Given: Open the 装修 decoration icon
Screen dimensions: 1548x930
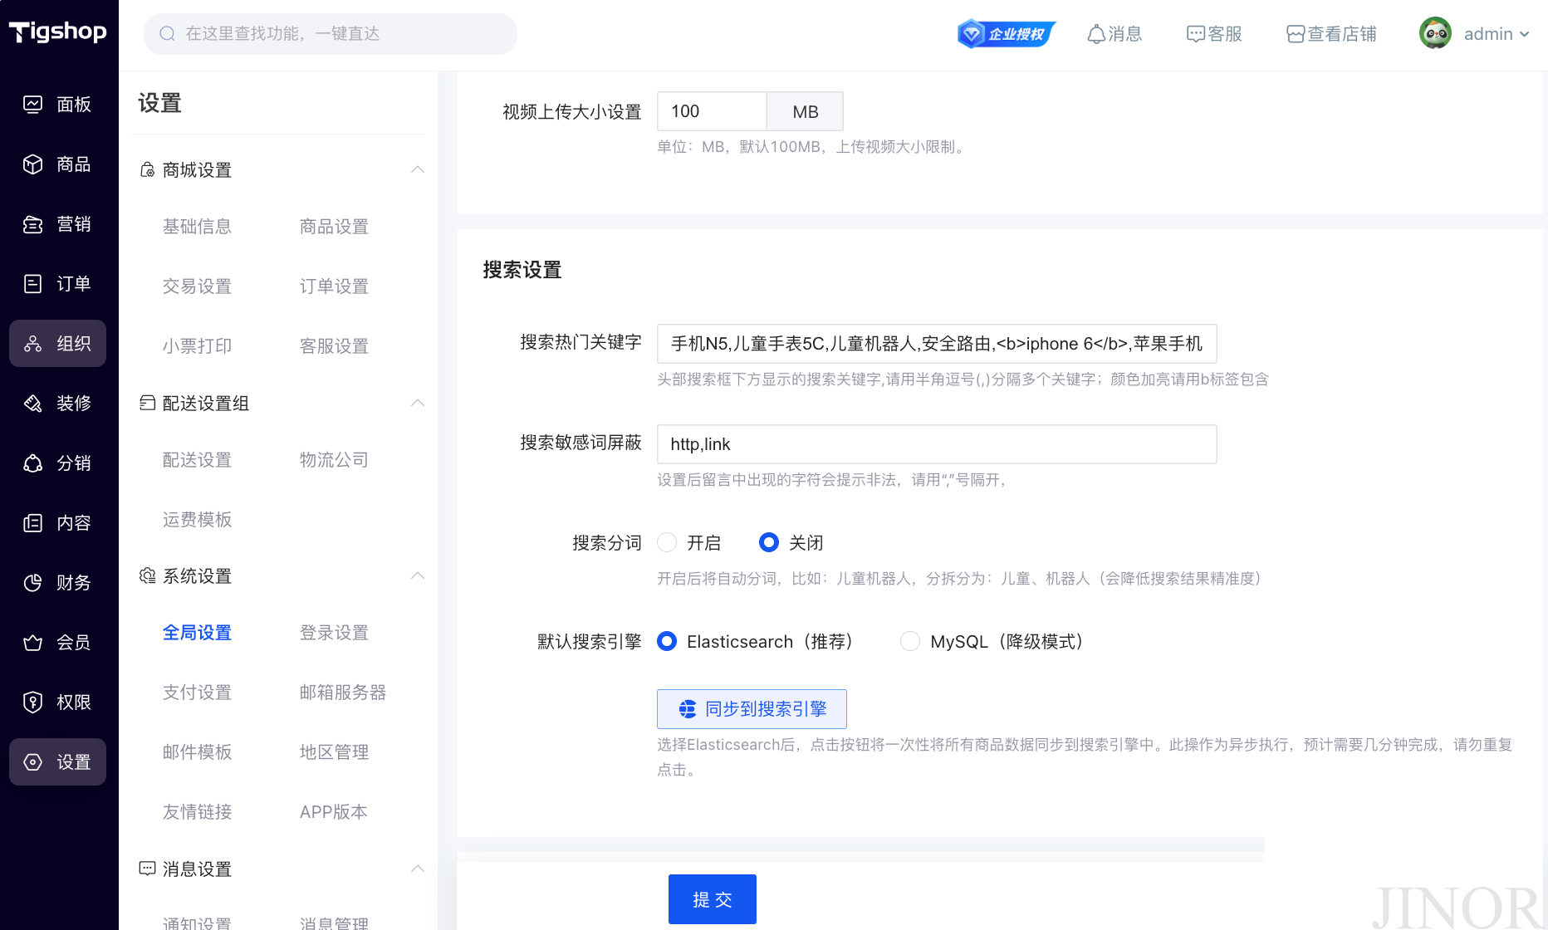Looking at the screenshot, I should (x=32, y=403).
